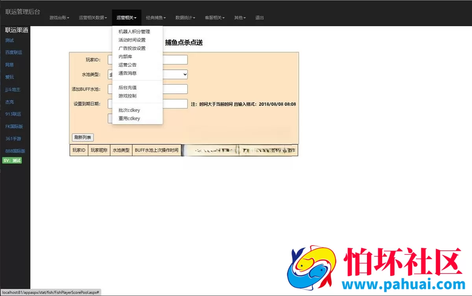Click the 捕鱼点杀点送 page heading
Image resolution: width=472 pixels, height=296 pixels.
pyautogui.click(x=184, y=42)
